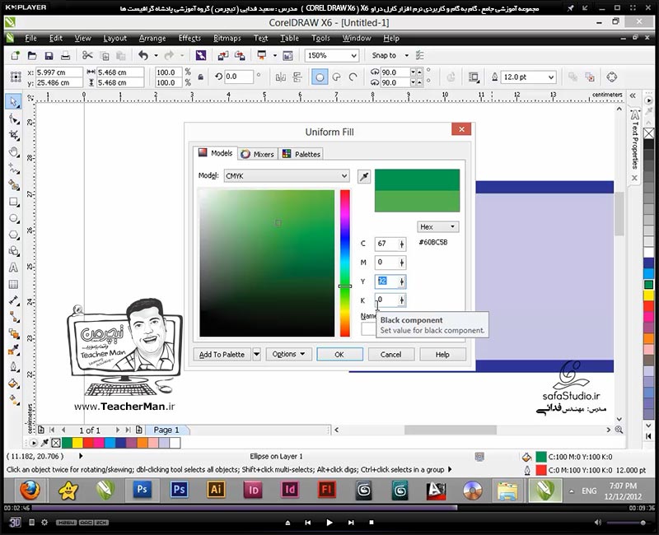Select the Rectangle tool
Screen dimensions: 659x535
pos(13,202)
